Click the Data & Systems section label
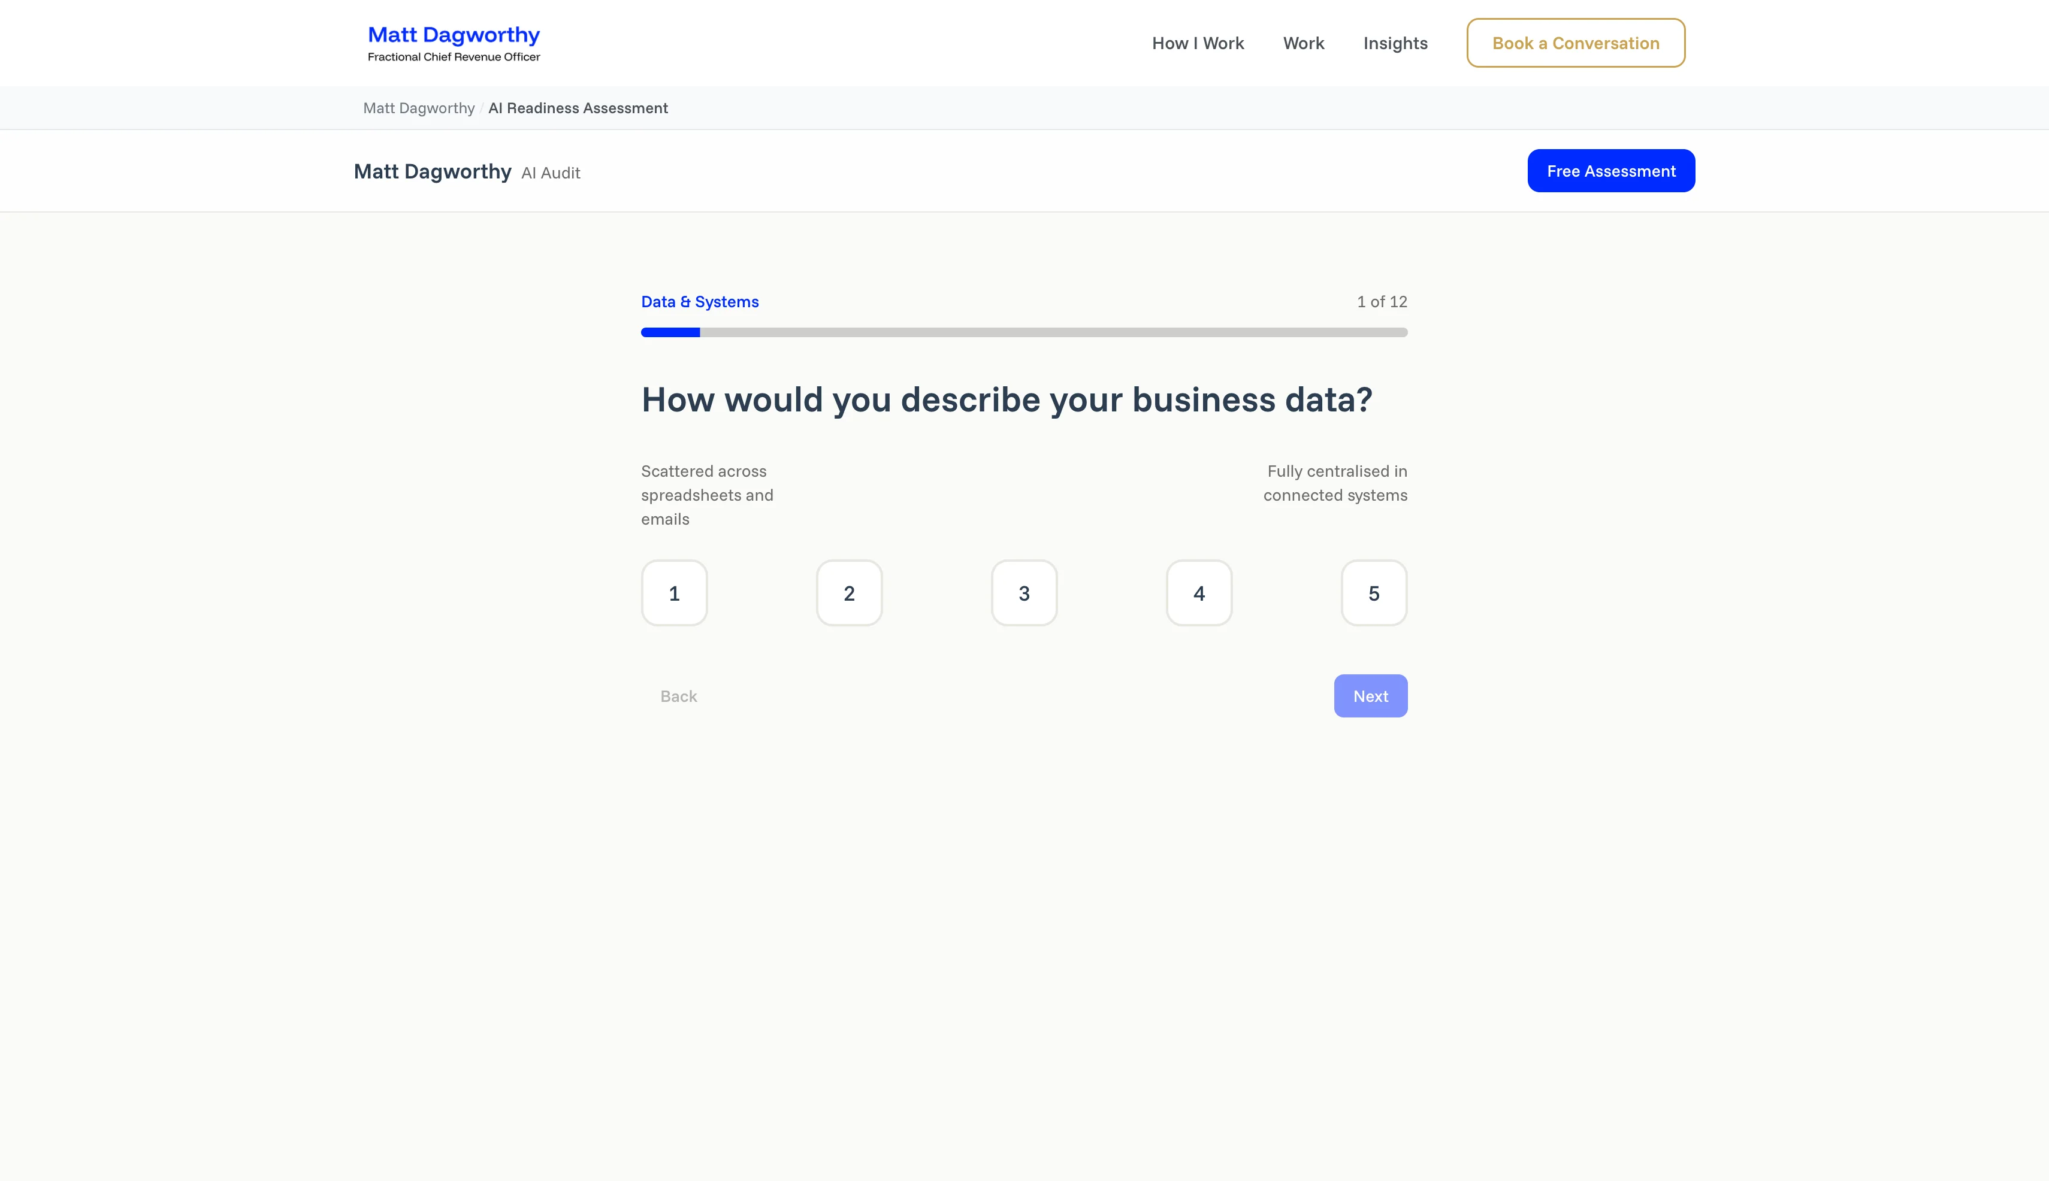This screenshot has height=1181, width=2049. pyautogui.click(x=700, y=302)
